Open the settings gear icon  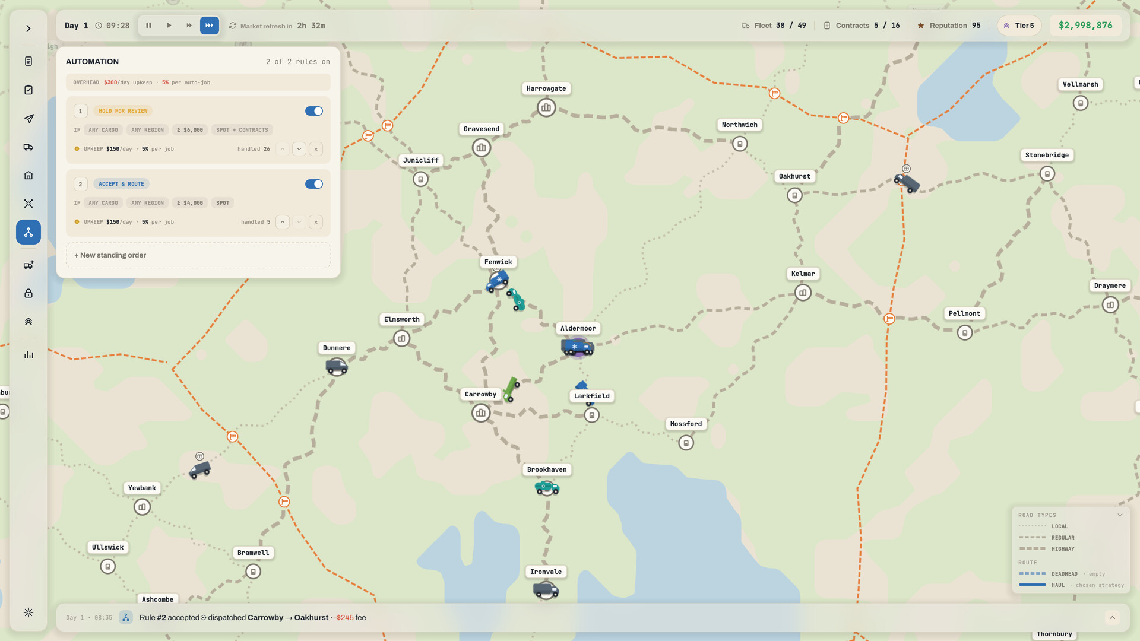pyautogui.click(x=28, y=613)
